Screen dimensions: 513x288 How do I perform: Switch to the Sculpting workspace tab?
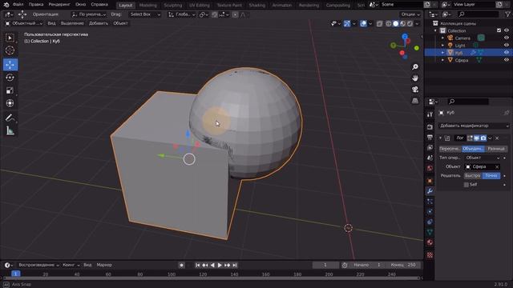tap(173, 6)
